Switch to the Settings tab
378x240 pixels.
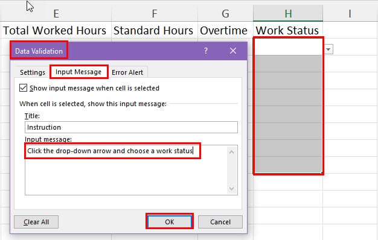click(x=32, y=72)
